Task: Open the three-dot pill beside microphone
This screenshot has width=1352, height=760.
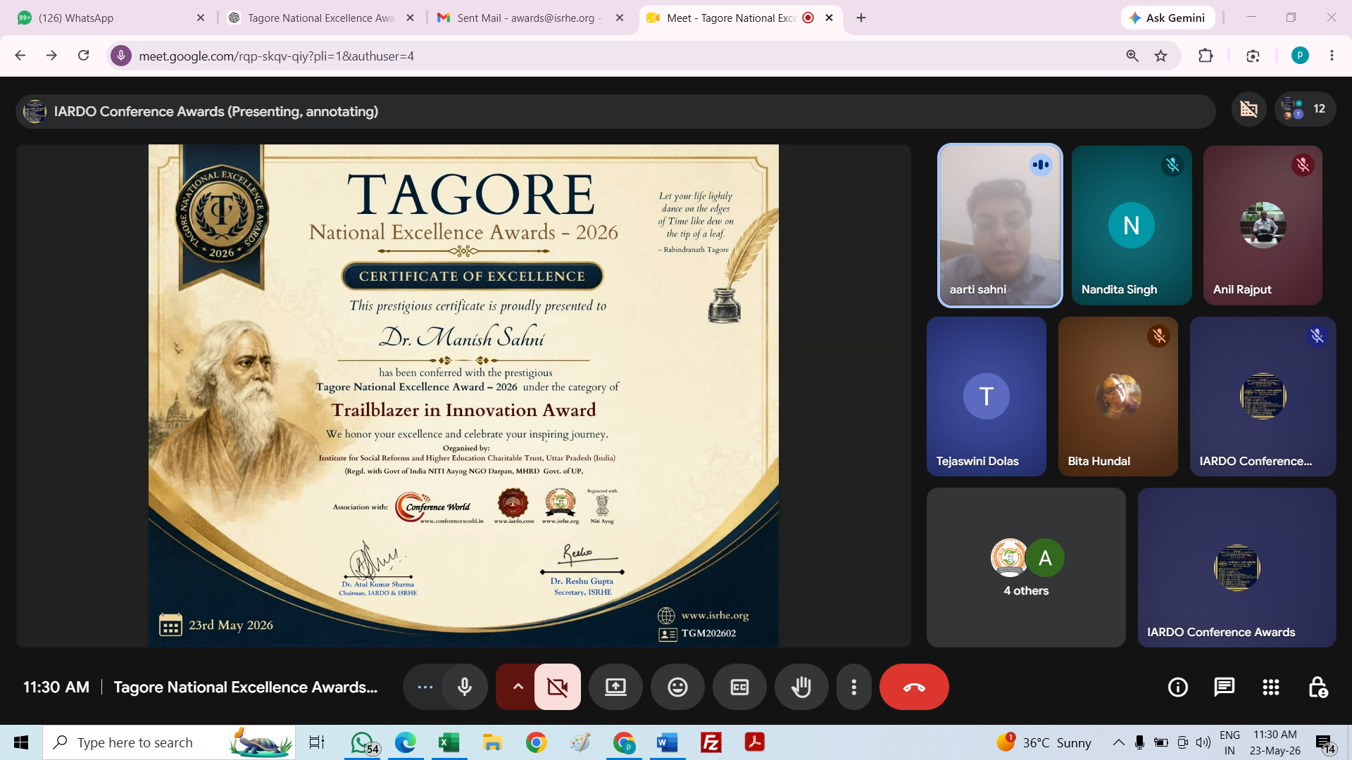Action: [x=425, y=687]
